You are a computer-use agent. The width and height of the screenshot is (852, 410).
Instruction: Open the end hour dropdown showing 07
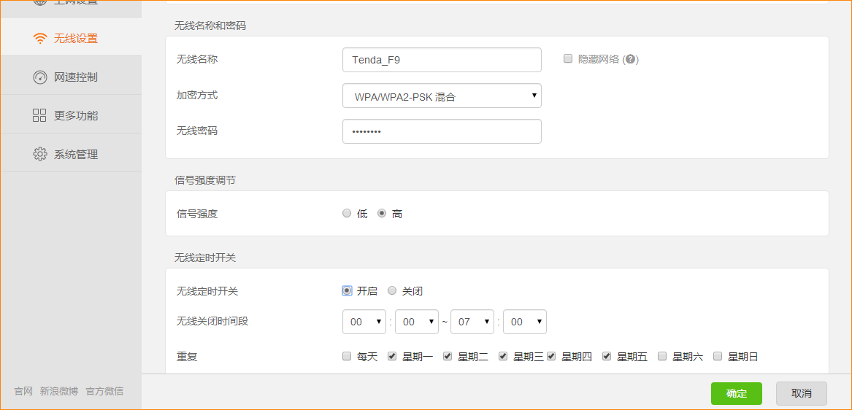coord(472,322)
